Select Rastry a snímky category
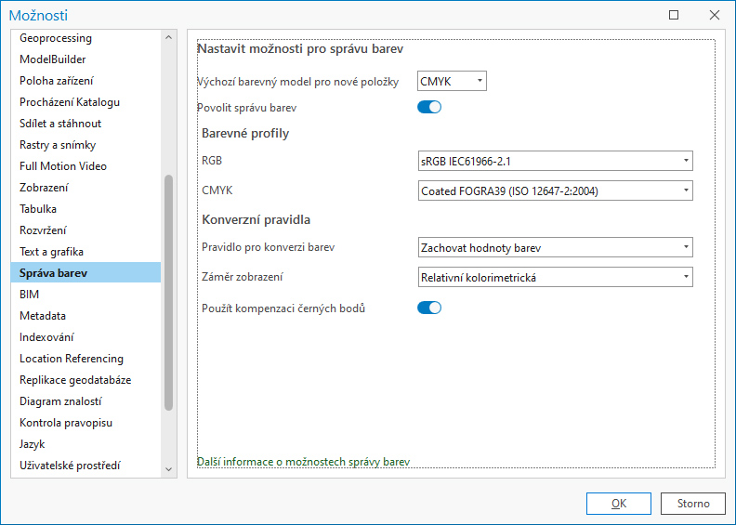736x525 pixels. (x=85, y=145)
